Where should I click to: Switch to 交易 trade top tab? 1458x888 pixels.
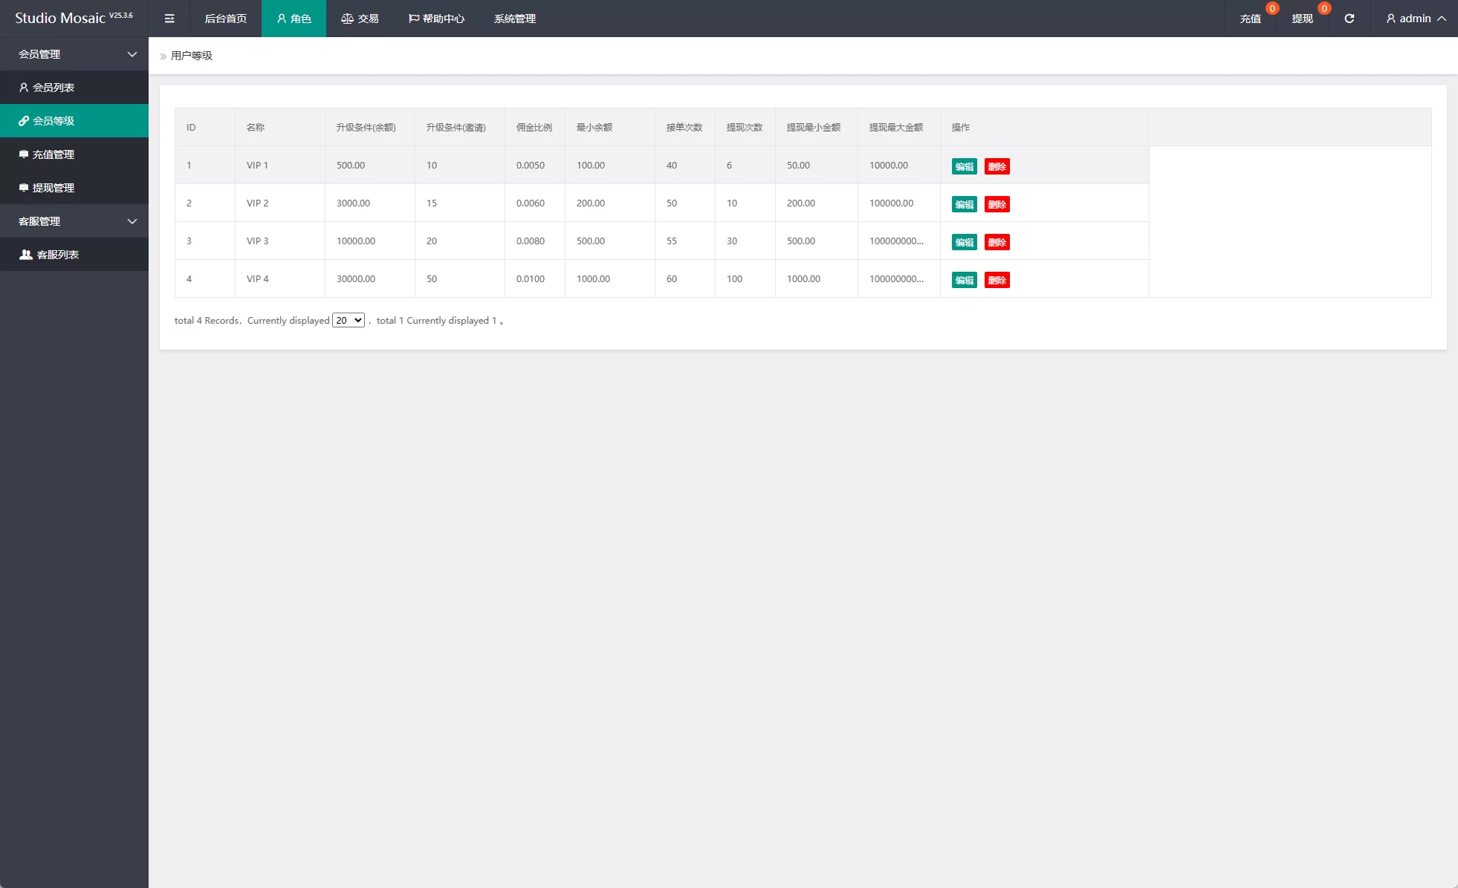360,19
